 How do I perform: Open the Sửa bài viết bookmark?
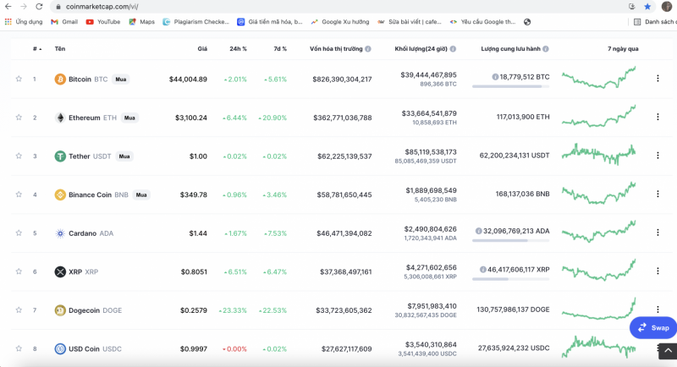[x=410, y=21]
